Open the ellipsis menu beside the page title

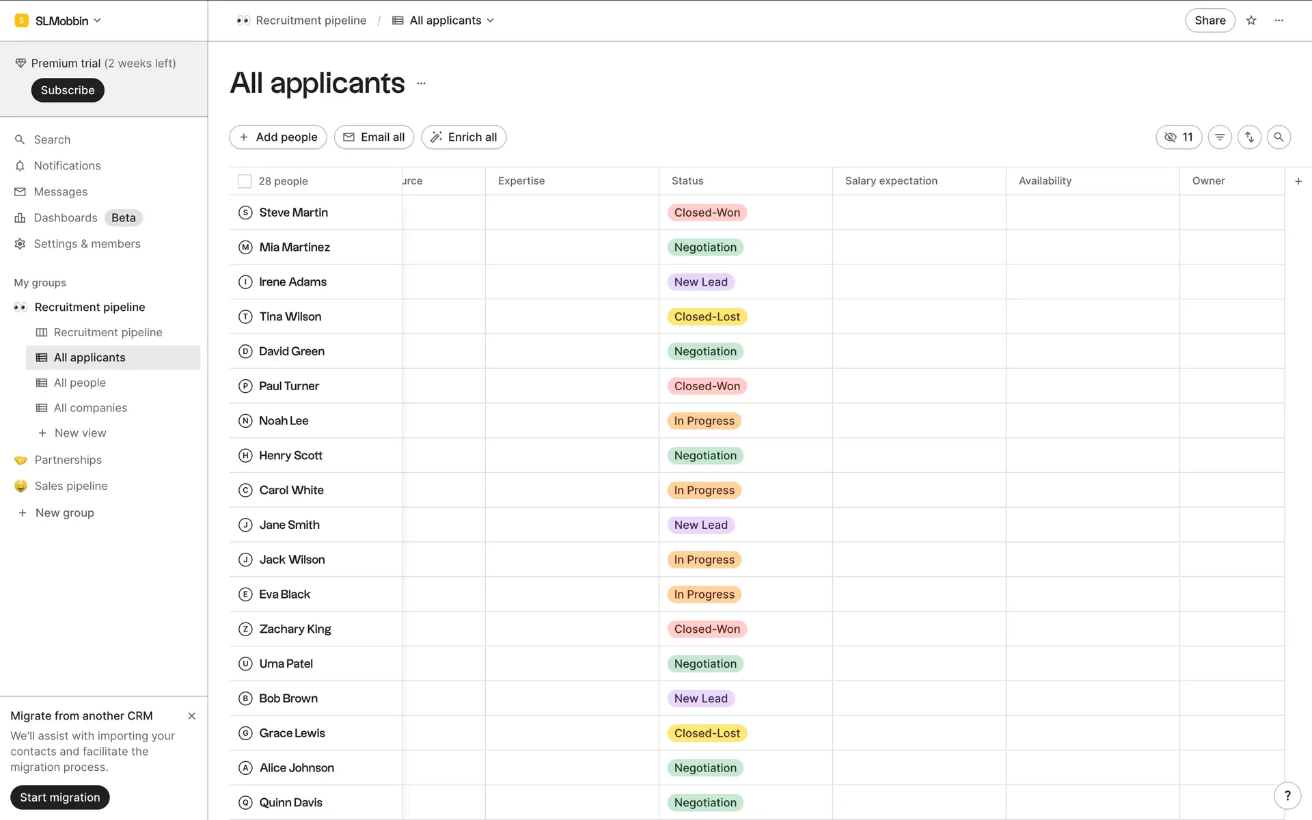tap(422, 83)
